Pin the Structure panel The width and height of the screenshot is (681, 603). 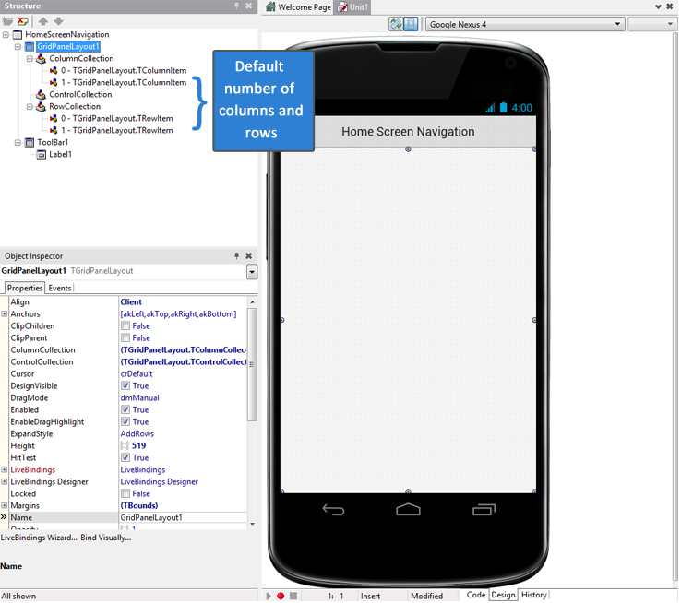coord(237,6)
